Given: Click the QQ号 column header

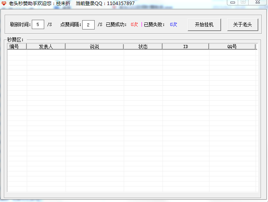Looking at the screenshot, I should (x=232, y=47).
